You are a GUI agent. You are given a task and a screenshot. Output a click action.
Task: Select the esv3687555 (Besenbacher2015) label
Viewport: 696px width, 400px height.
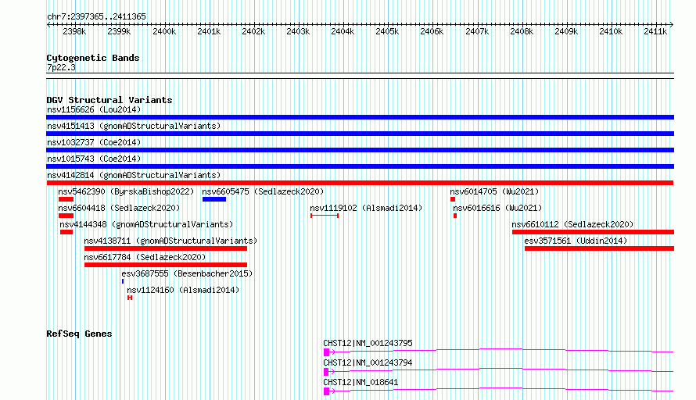pos(187,273)
